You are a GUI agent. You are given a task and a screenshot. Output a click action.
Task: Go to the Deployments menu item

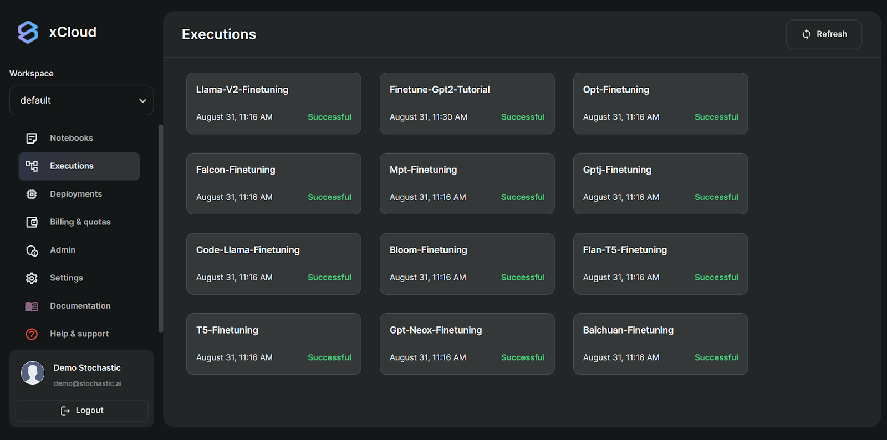(x=76, y=194)
